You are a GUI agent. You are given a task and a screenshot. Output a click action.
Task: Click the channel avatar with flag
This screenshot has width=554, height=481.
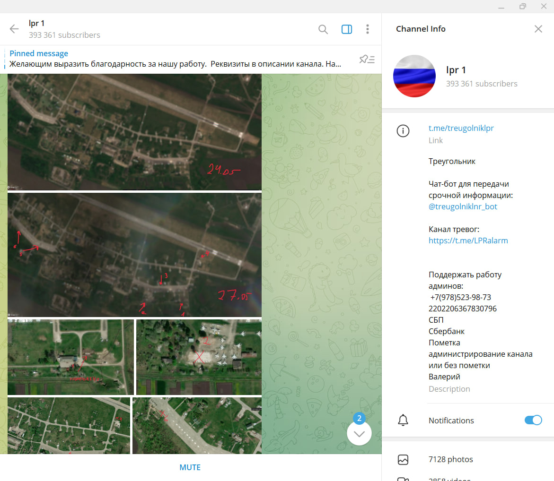[x=414, y=76]
